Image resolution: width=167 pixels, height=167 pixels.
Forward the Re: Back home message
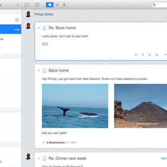(165, 55)
